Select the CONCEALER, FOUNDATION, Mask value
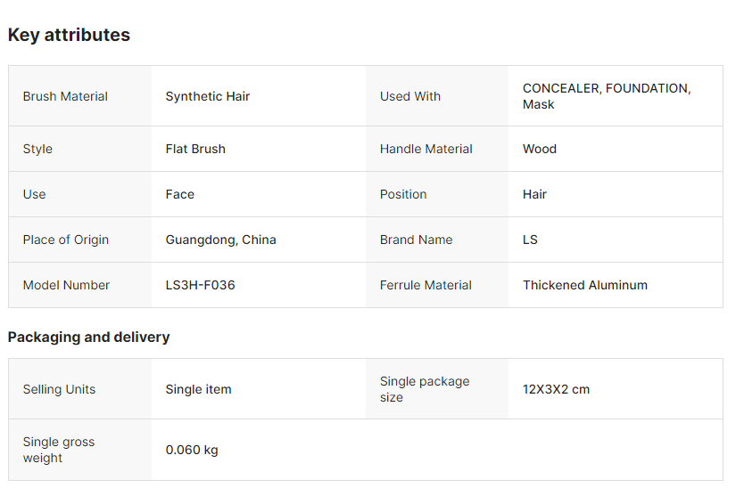 tap(607, 96)
